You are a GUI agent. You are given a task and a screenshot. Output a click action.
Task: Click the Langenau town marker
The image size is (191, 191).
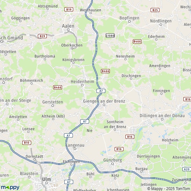75,149
